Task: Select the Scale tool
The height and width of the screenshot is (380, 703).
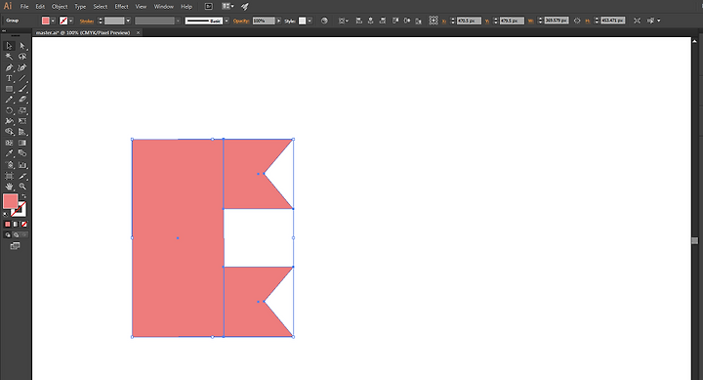Action: [22, 110]
